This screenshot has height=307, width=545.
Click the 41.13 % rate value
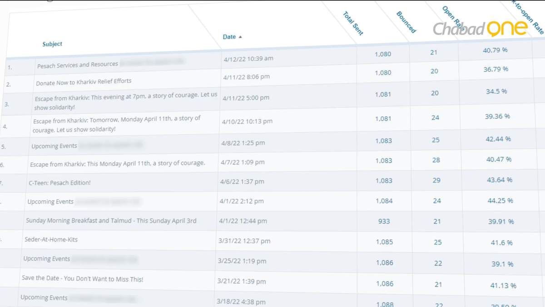click(x=503, y=286)
